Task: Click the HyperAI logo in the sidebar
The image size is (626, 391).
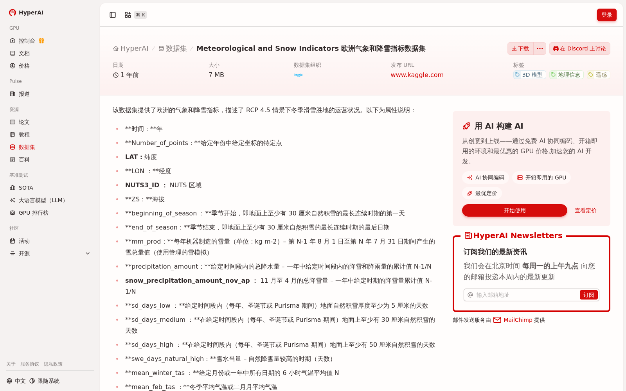Action: [x=26, y=13]
